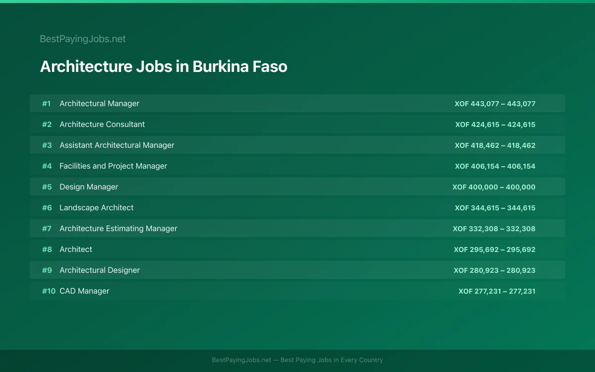Click the #1 rank number

[x=47, y=103]
